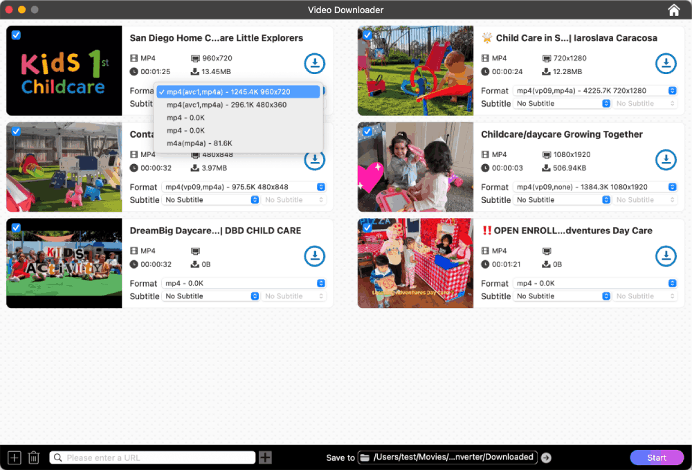692x470 pixels.
Task: Select the mp4 1245.4K 960x720 format option
Action: [238, 91]
